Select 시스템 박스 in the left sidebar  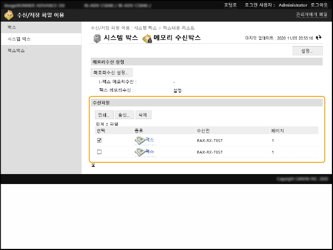coord(19,39)
